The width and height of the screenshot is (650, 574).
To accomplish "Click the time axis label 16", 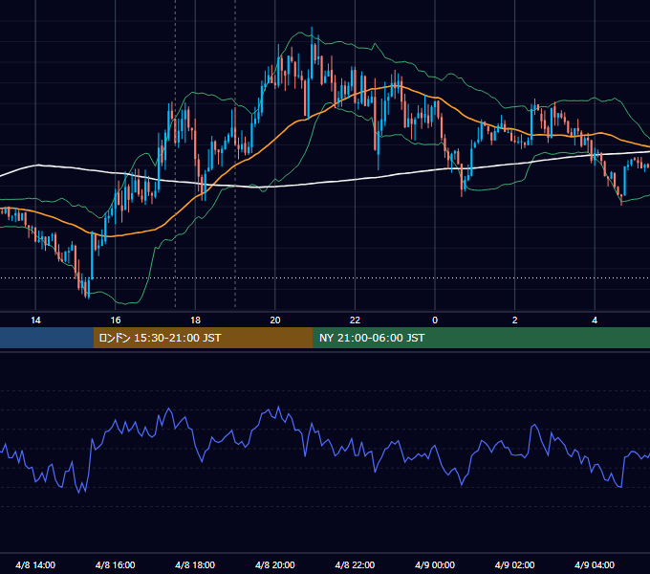I will [116, 320].
